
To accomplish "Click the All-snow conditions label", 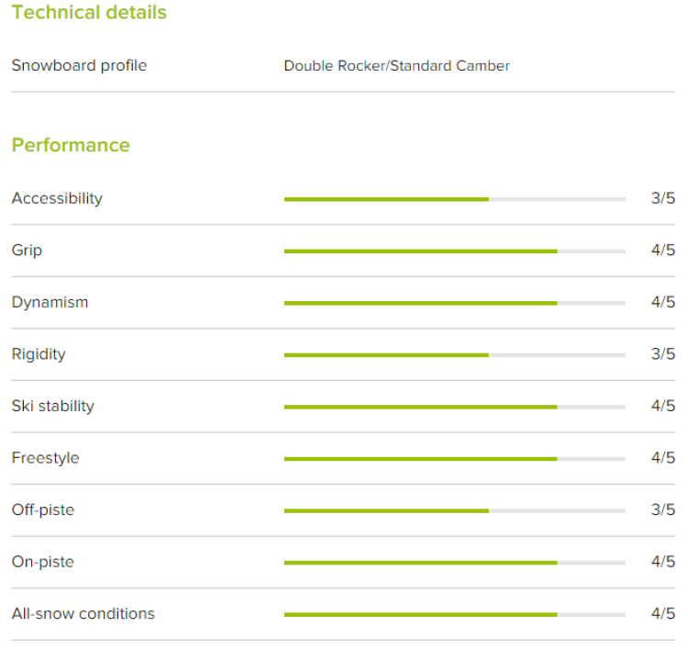I will [83, 613].
